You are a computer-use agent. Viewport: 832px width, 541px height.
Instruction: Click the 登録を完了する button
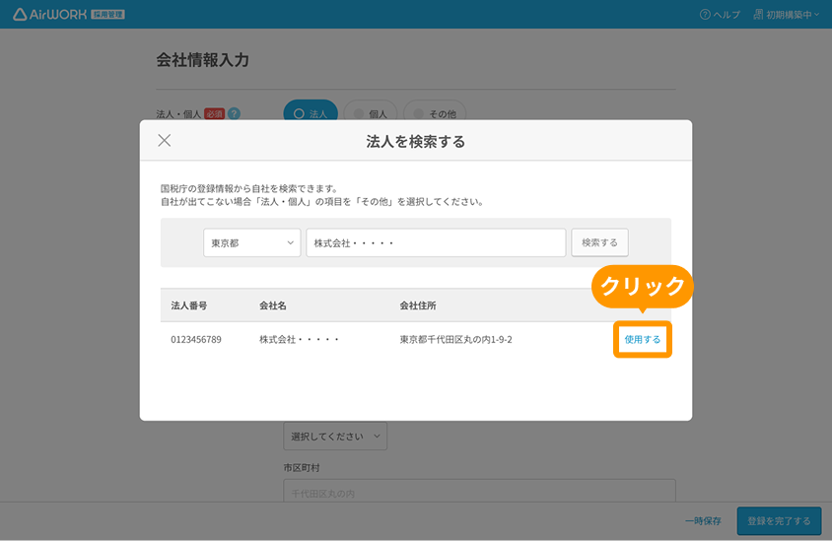click(779, 521)
